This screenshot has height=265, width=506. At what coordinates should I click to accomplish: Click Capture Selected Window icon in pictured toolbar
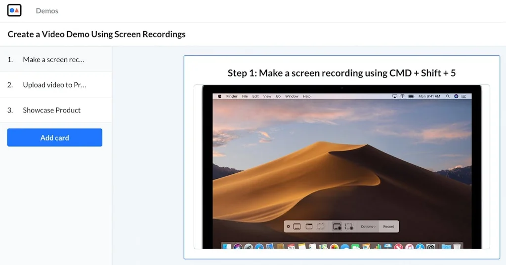(x=309, y=227)
